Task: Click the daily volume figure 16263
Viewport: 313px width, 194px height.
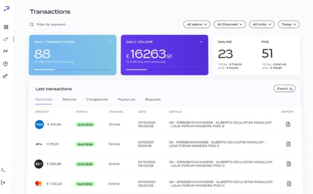Action: (148, 54)
